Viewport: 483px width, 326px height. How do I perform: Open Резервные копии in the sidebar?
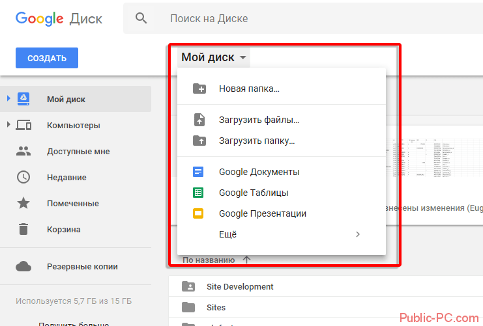(x=76, y=266)
